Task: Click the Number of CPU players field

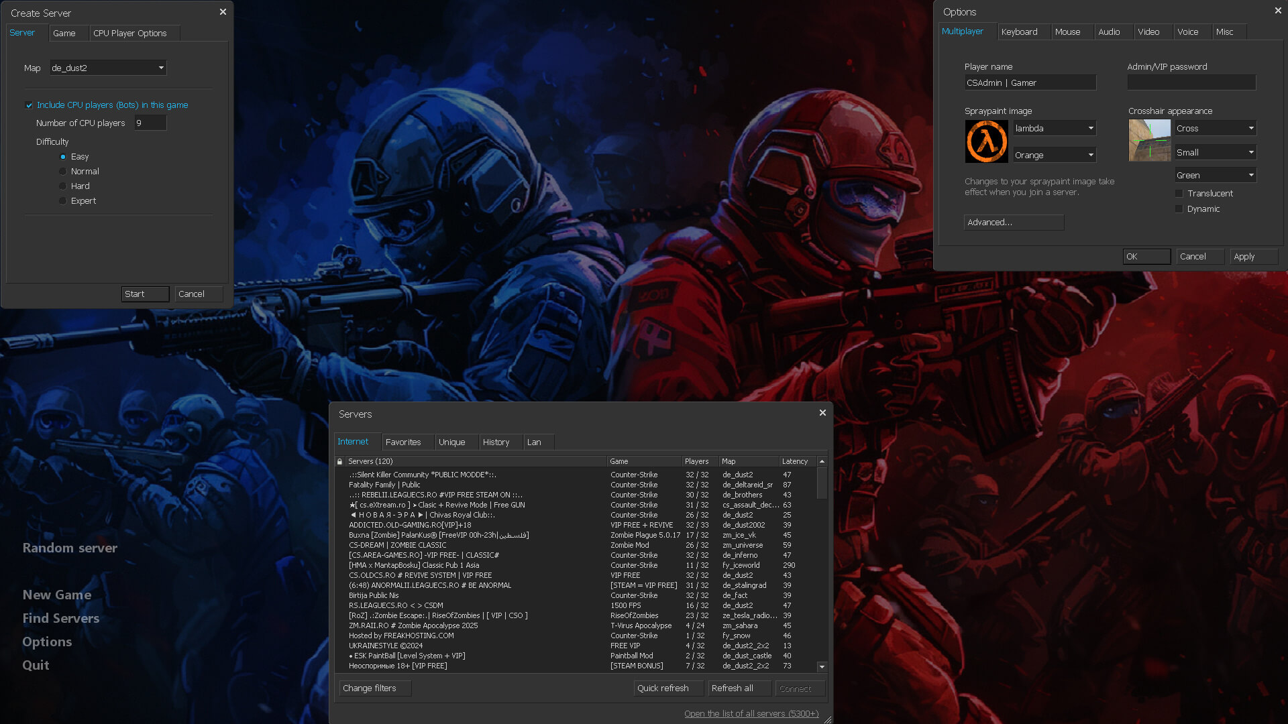Action: tap(150, 123)
